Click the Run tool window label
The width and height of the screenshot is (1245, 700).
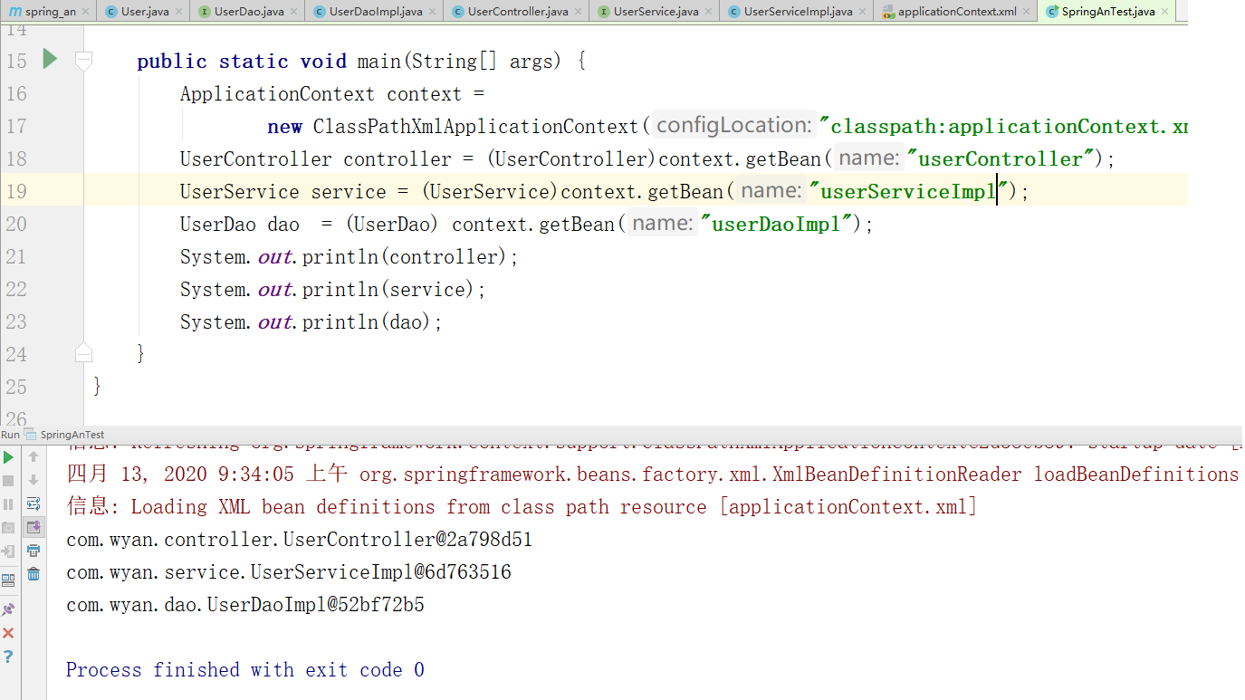[11, 435]
